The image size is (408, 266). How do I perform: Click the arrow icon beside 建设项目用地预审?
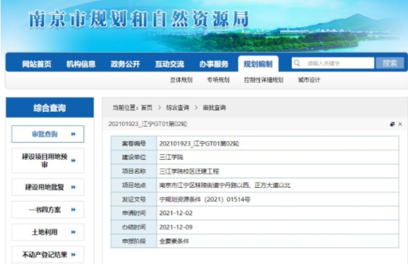(x=73, y=161)
